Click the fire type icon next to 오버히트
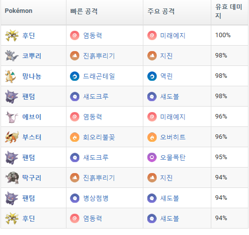This screenshot has height=235, width=249. click(152, 137)
